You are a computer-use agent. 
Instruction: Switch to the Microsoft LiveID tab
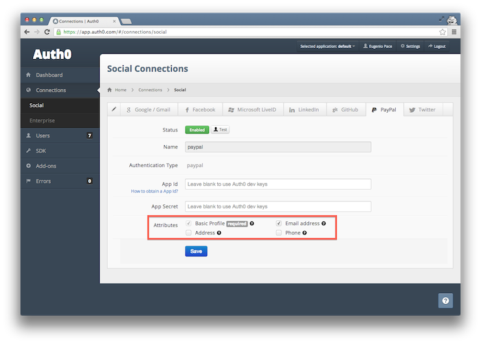point(252,109)
